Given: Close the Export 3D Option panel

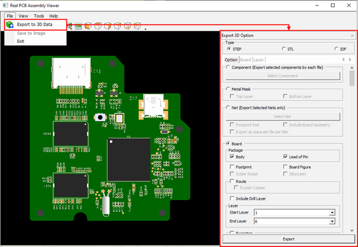Looking at the screenshot, I should click(352, 36).
